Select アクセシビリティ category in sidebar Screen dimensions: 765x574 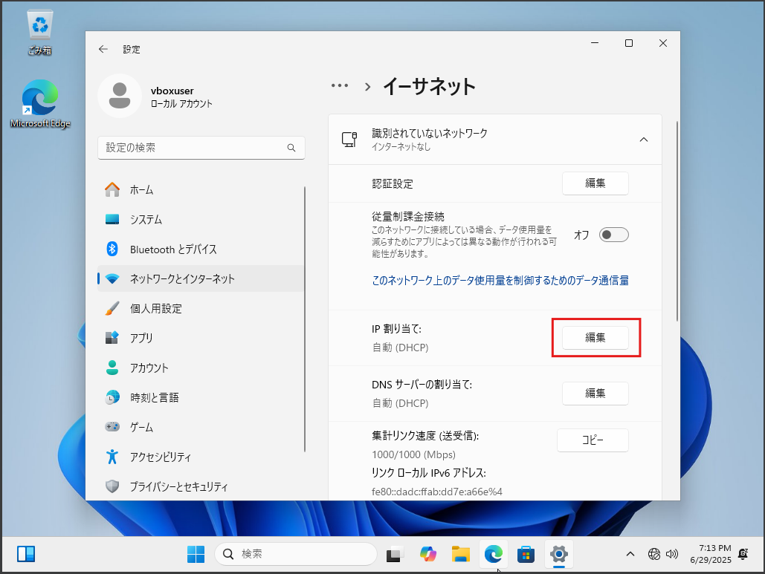201,457
